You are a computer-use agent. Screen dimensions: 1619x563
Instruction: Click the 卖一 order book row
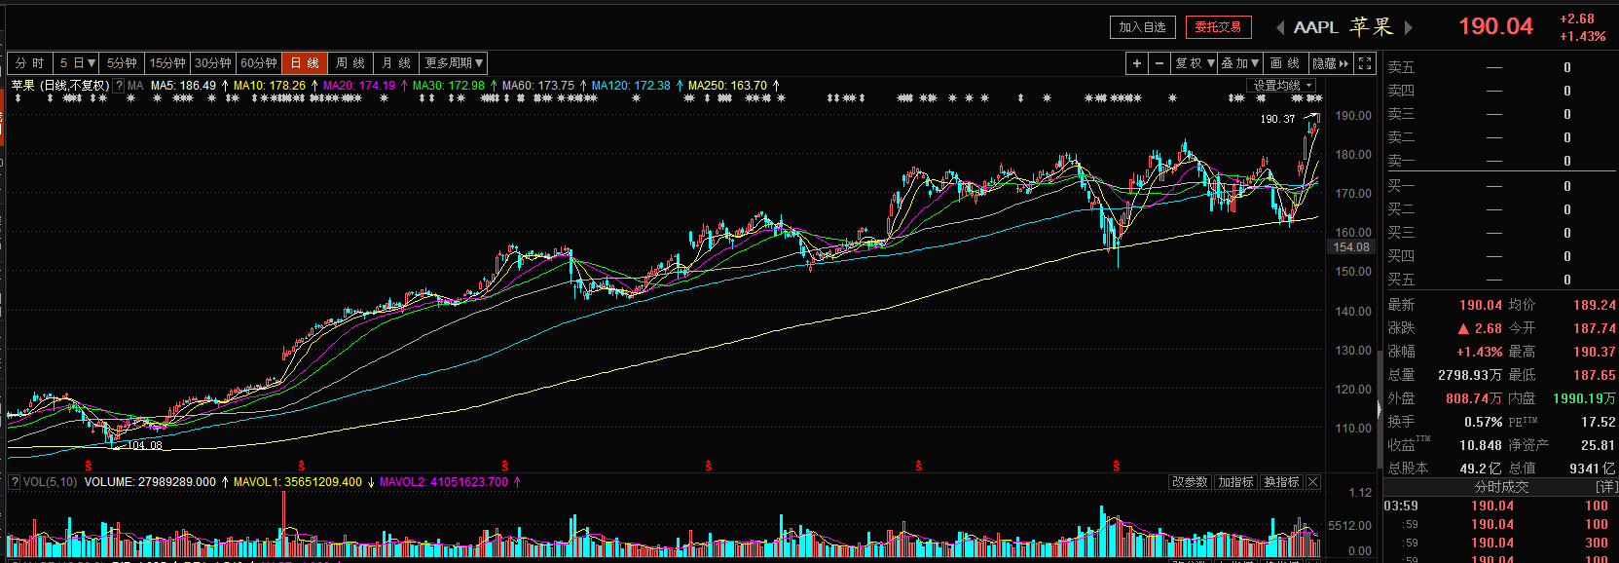pos(1500,161)
